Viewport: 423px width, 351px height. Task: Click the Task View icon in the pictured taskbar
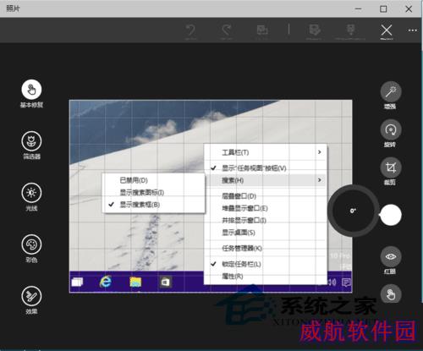(77, 282)
